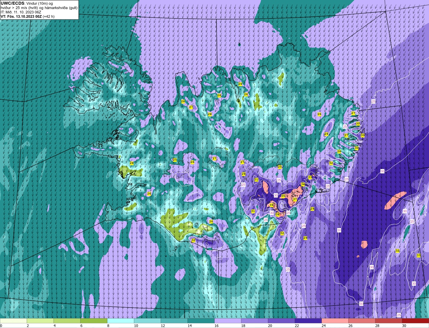Click the 22–24 m/s dark indigo legend swatch
Image resolution: width=429 pixels, height=328 pixels.
(308, 321)
